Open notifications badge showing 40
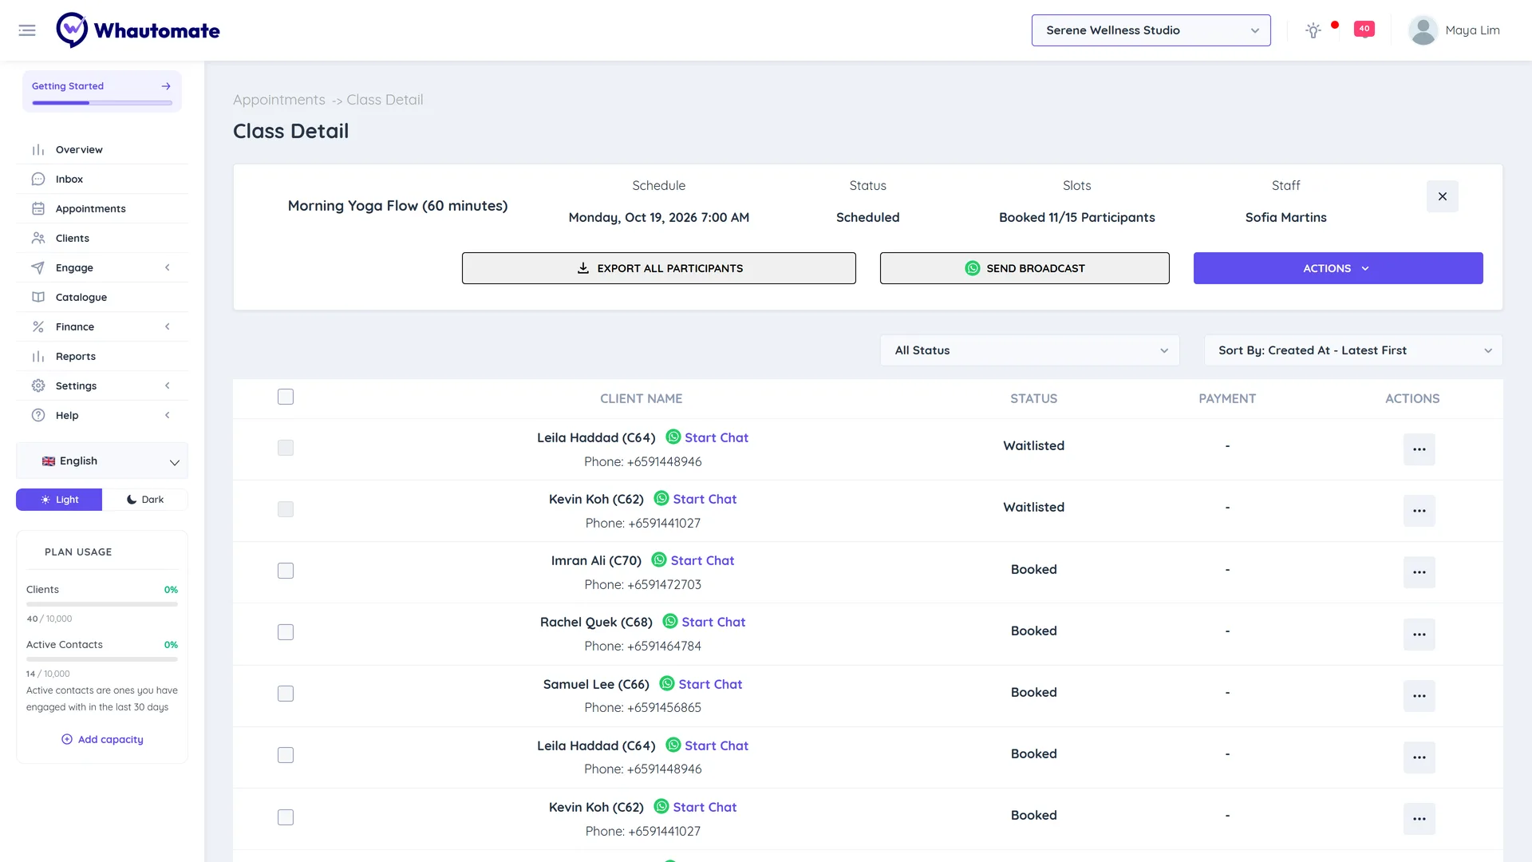The image size is (1532, 862). (x=1364, y=29)
